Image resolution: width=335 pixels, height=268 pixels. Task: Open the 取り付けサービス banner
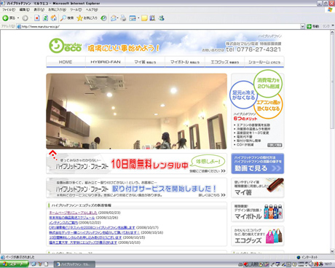click(x=137, y=188)
